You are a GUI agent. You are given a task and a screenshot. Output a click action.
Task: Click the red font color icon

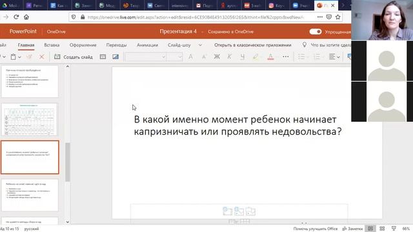270,57
